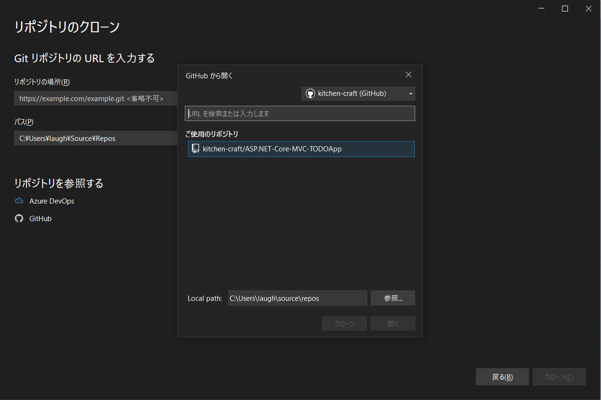The height and width of the screenshot is (400, 601).
Task: Maximize the リポジトリのクローン window
Action: [565, 9]
